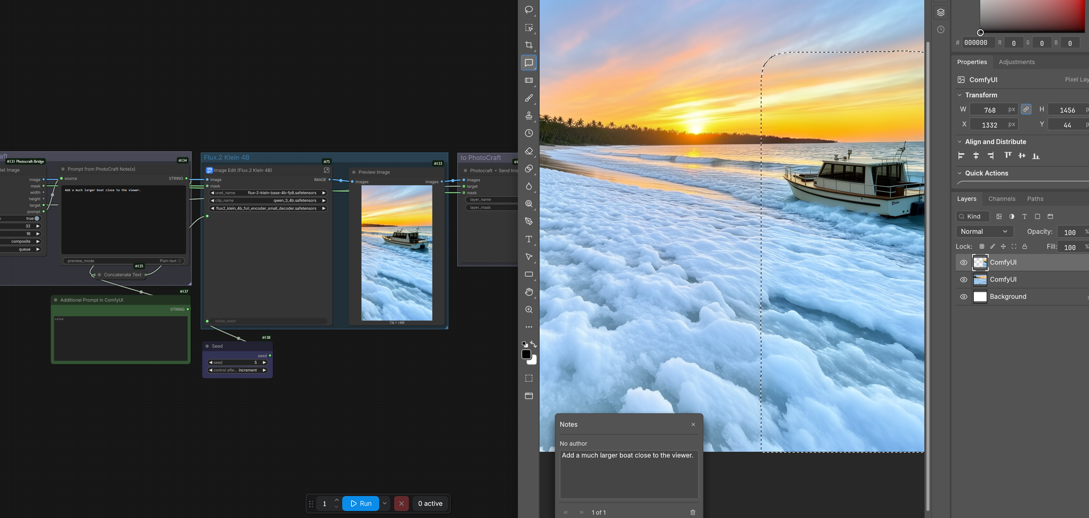Toggle visibility of second ComfyUI layer
This screenshot has width=1089, height=518.
(963, 280)
